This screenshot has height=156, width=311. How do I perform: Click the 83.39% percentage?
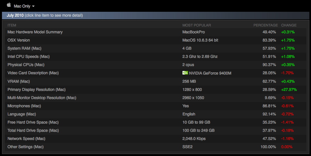[269, 40]
